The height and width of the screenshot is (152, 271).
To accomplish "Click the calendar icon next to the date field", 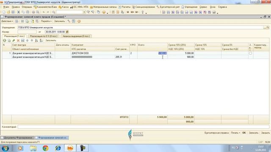I will [67, 32].
